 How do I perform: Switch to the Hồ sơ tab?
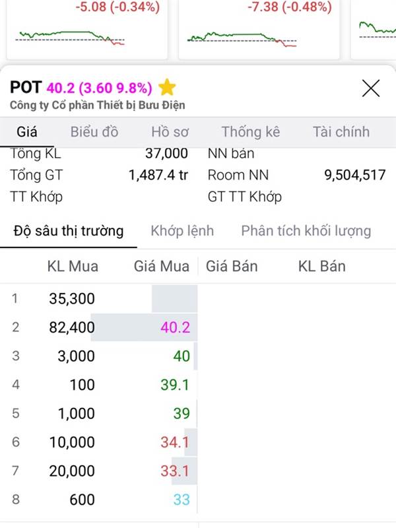click(170, 131)
